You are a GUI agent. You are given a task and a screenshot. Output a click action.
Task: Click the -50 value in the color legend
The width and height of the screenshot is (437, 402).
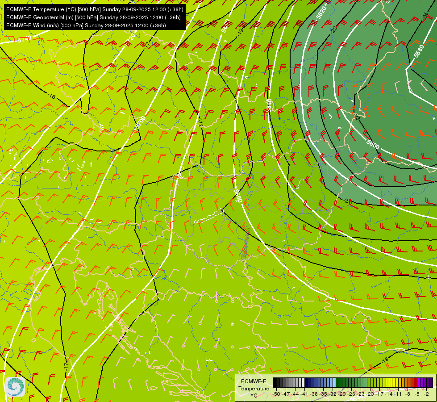click(x=276, y=394)
